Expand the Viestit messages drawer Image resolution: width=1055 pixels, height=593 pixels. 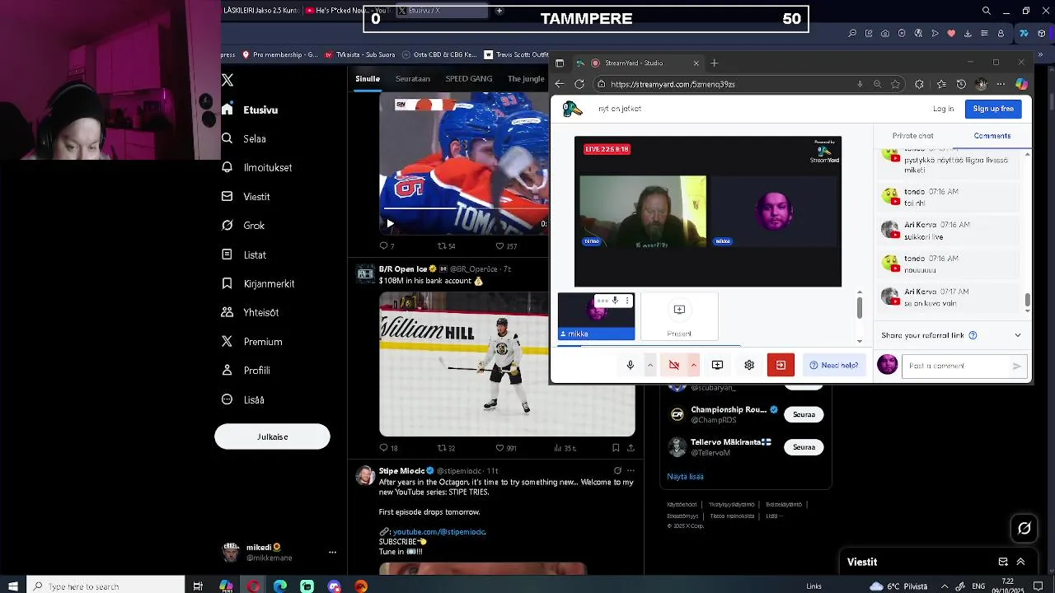pos(1020,562)
